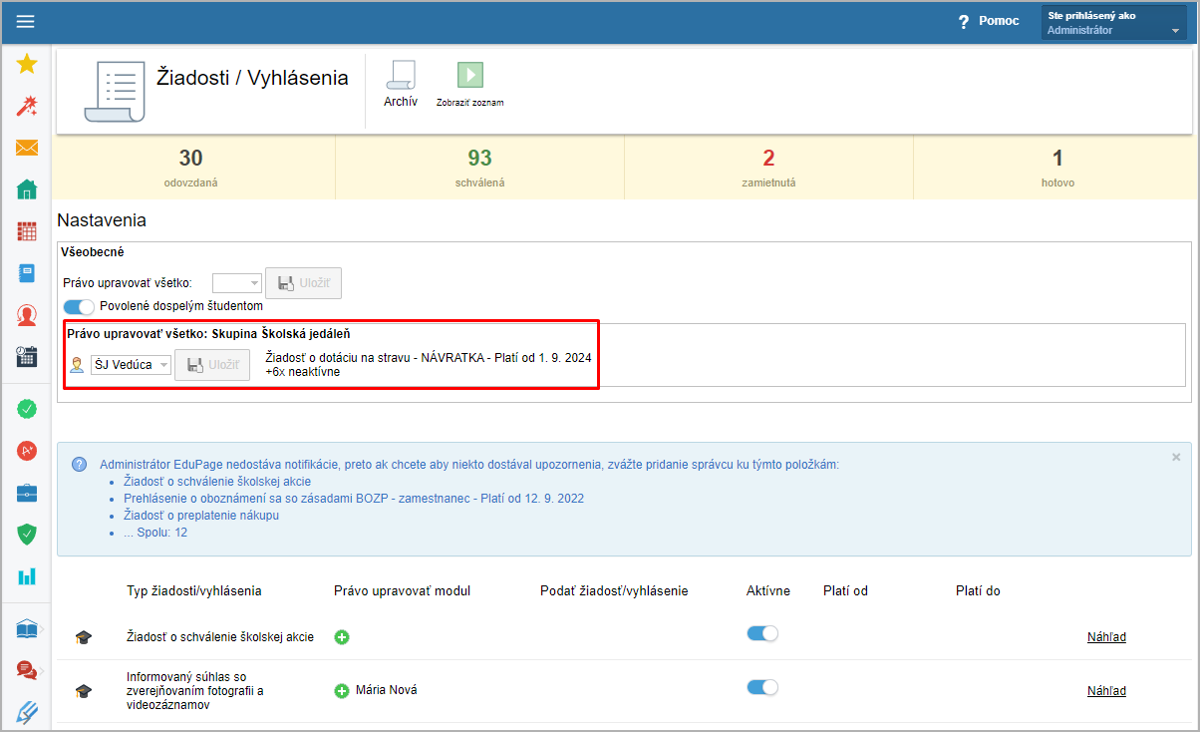Click the blue pencil tools icon in sidebar
This screenshot has width=1200, height=732.
point(27,712)
